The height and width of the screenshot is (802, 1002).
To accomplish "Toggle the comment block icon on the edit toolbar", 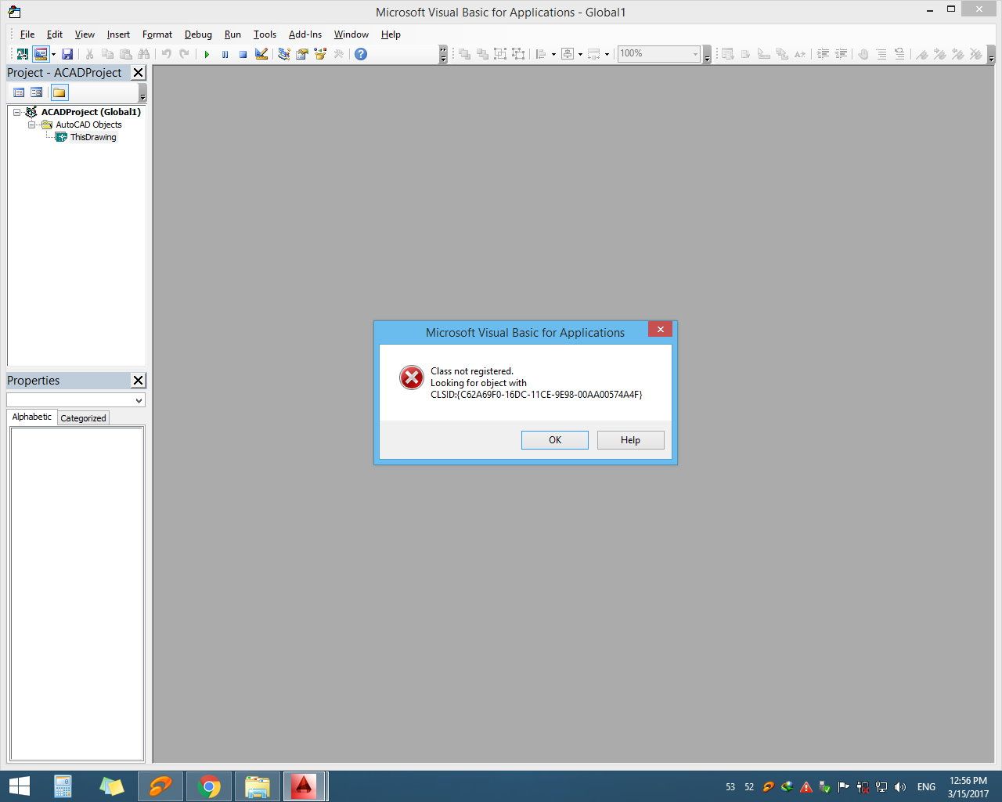I will [881, 53].
